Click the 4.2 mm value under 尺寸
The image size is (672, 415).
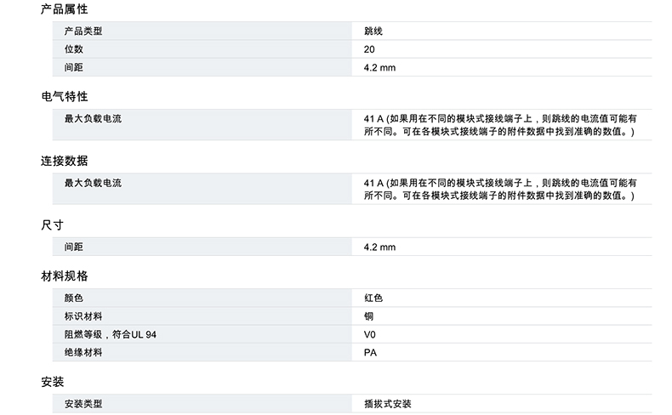[x=379, y=247]
